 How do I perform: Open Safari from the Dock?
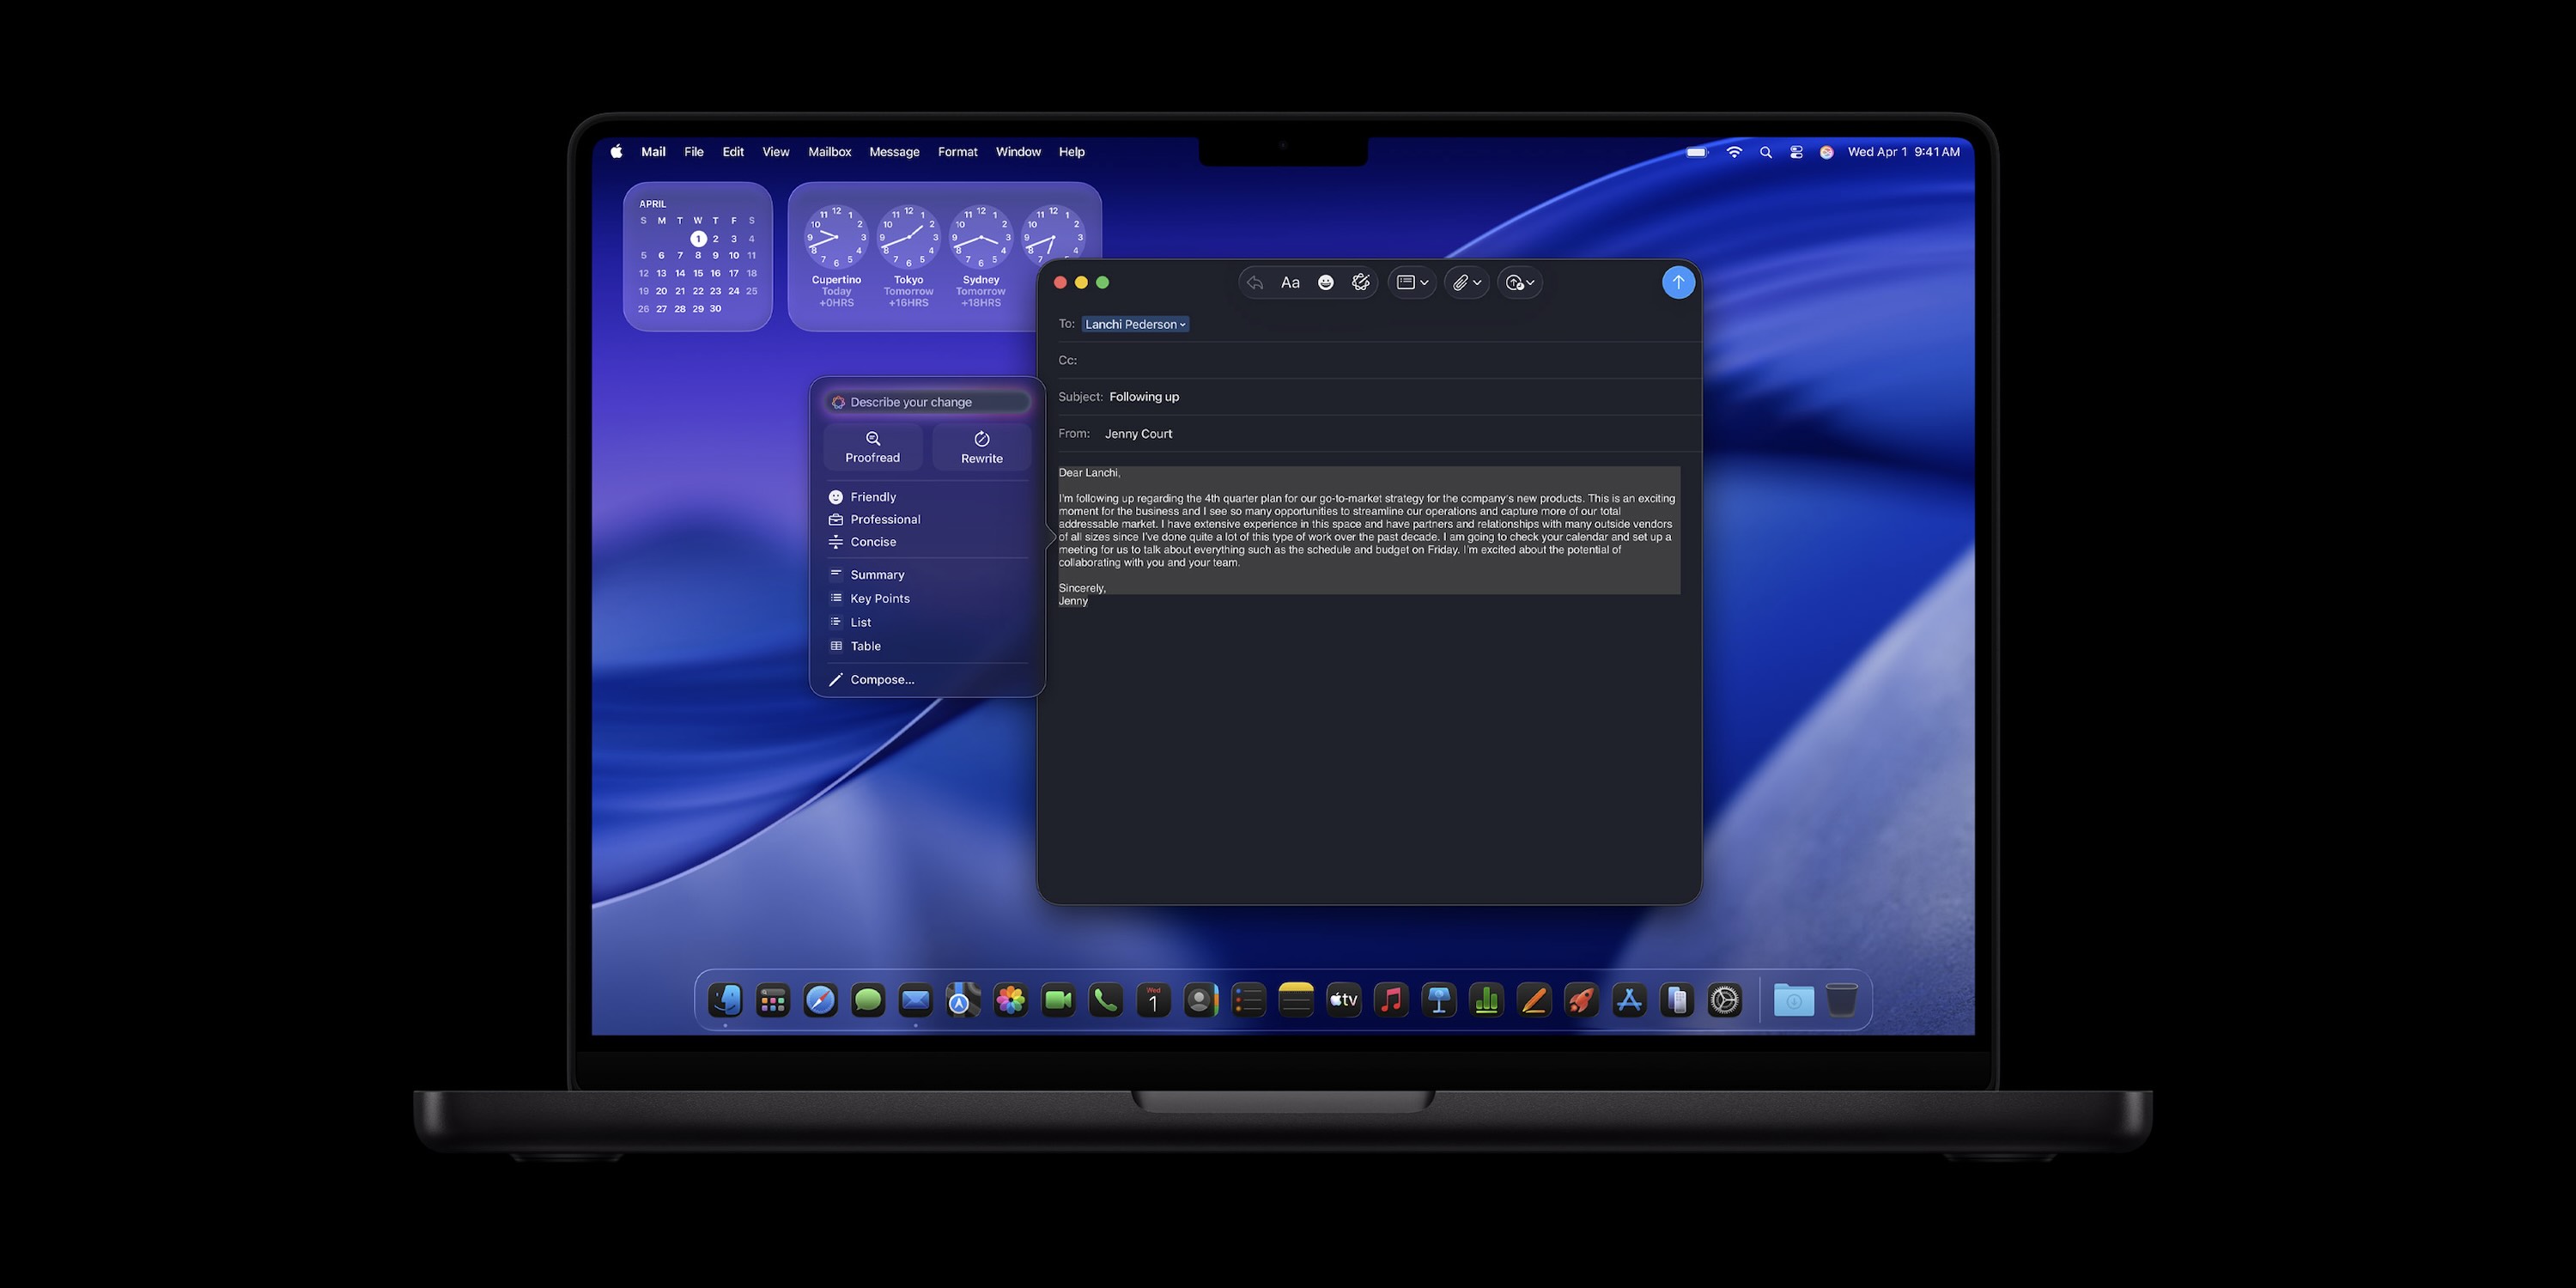click(820, 1000)
